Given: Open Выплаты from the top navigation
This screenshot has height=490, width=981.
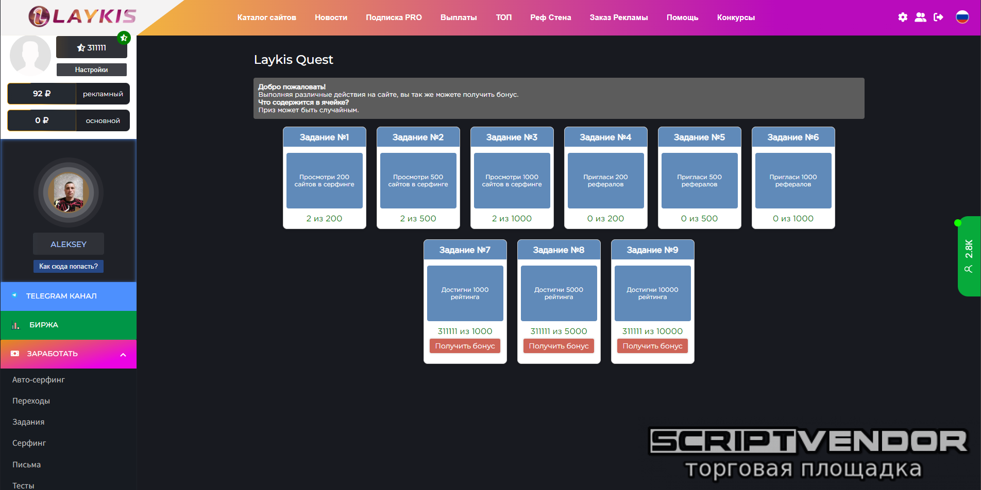Looking at the screenshot, I should click(458, 17).
